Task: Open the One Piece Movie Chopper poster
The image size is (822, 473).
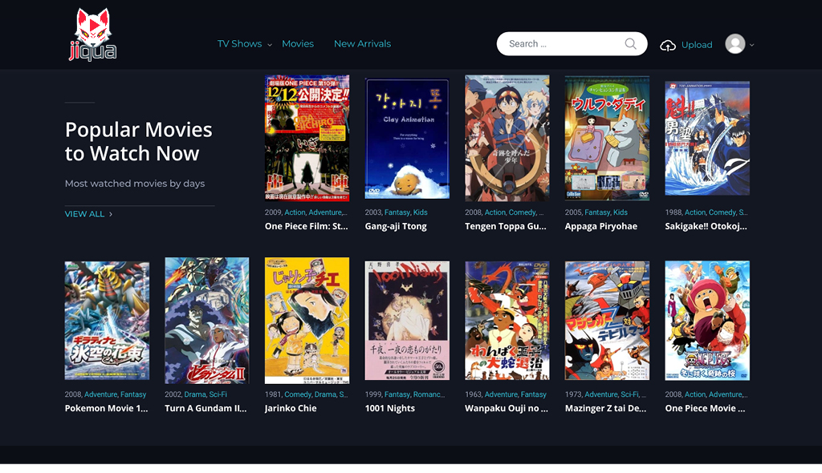Action: click(x=707, y=321)
